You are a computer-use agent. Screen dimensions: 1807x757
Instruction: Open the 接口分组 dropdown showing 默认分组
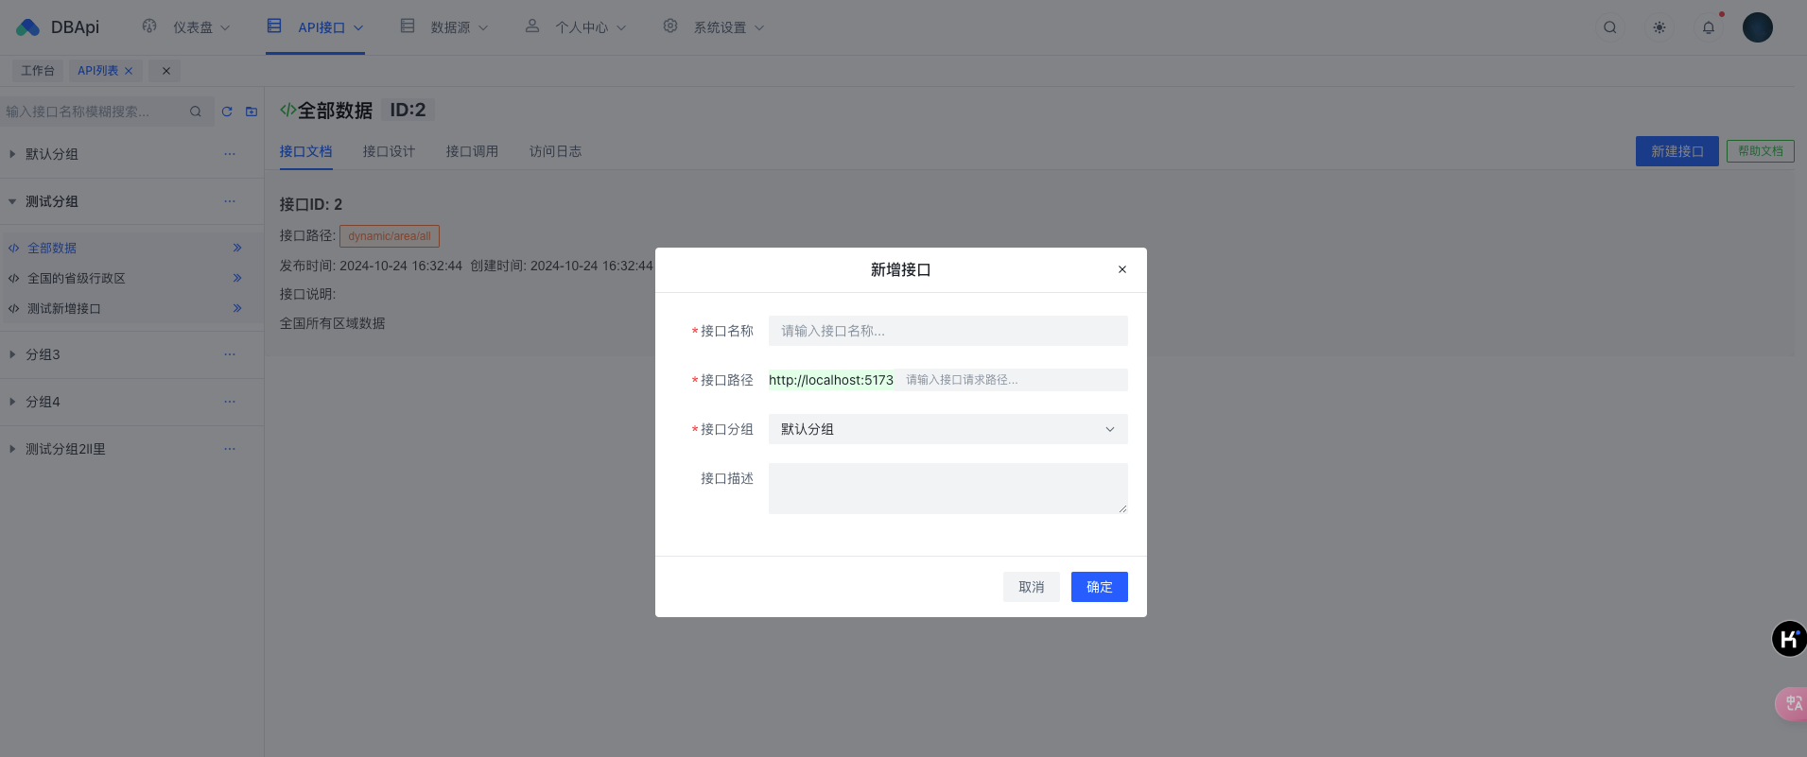(x=947, y=429)
